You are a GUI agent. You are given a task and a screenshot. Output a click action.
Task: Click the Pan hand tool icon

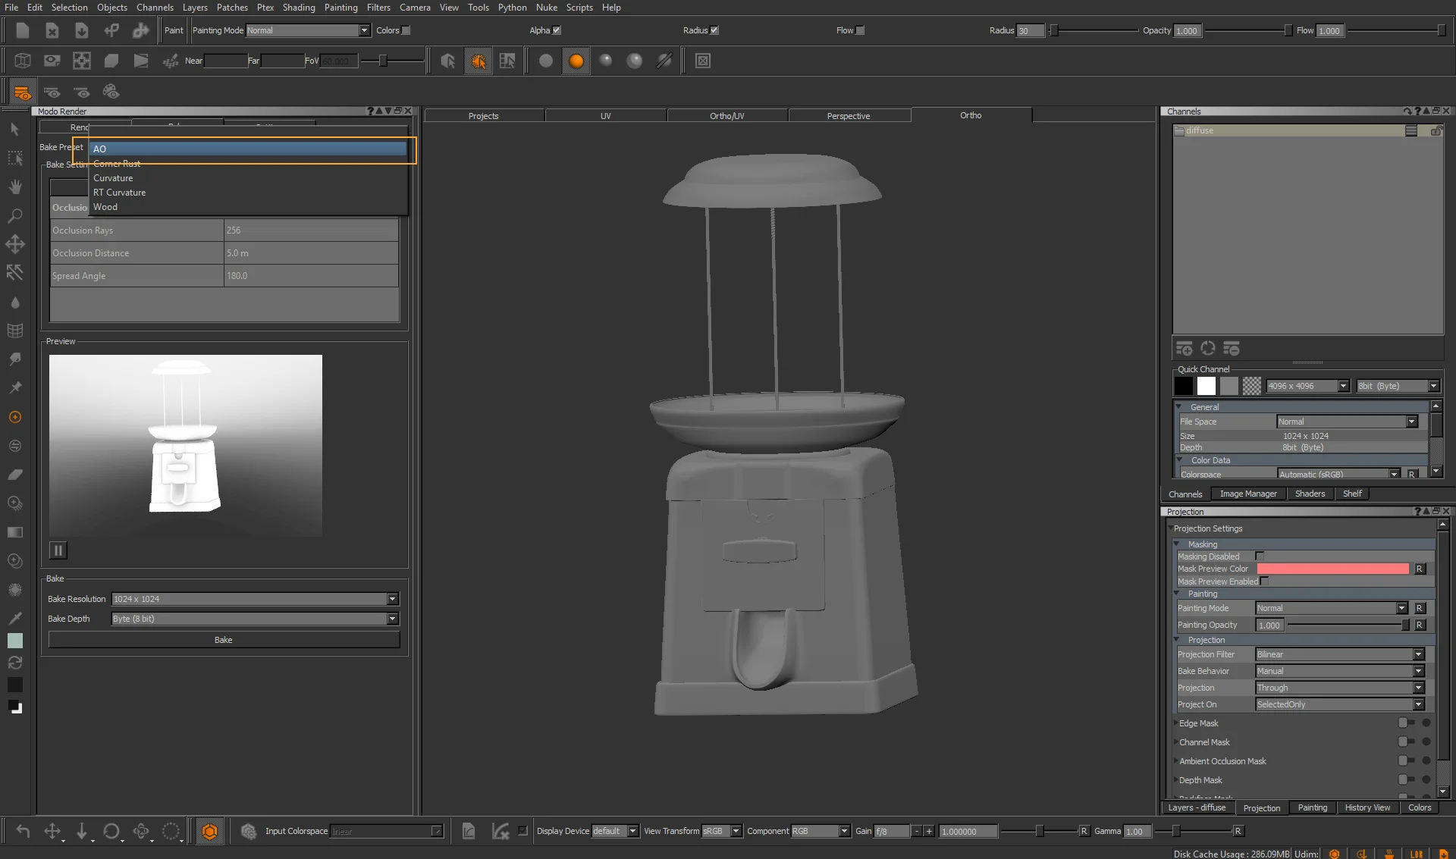pyautogui.click(x=14, y=187)
